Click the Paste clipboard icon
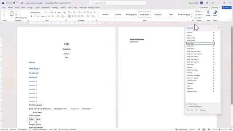This screenshot has height=131, width=233. point(12,13)
